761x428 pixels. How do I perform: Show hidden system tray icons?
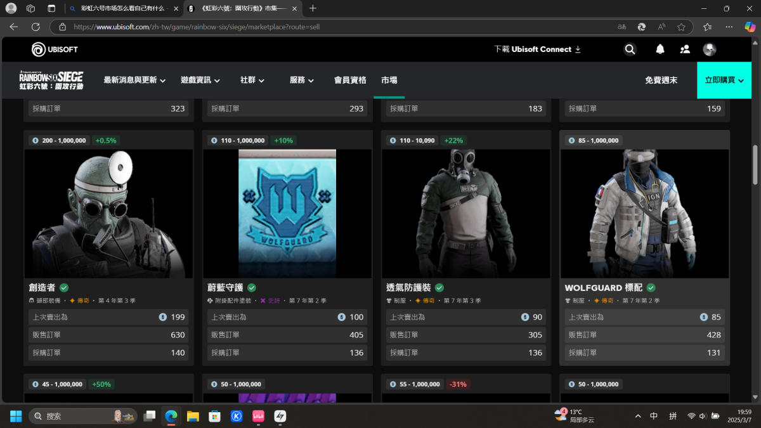coord(637,416)
